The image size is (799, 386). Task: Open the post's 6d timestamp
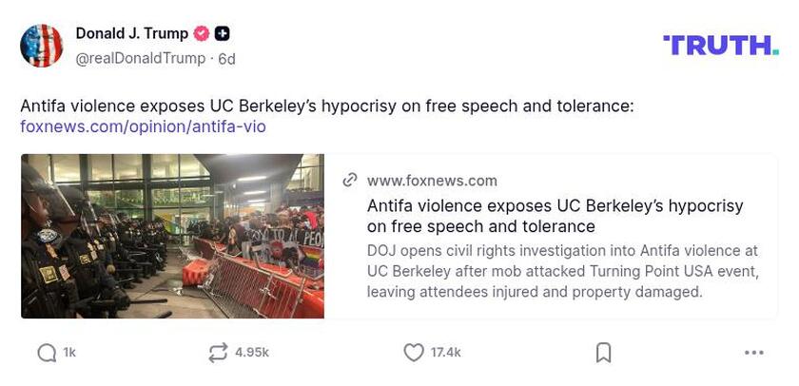pyautogui.click(x=226, y=59)
